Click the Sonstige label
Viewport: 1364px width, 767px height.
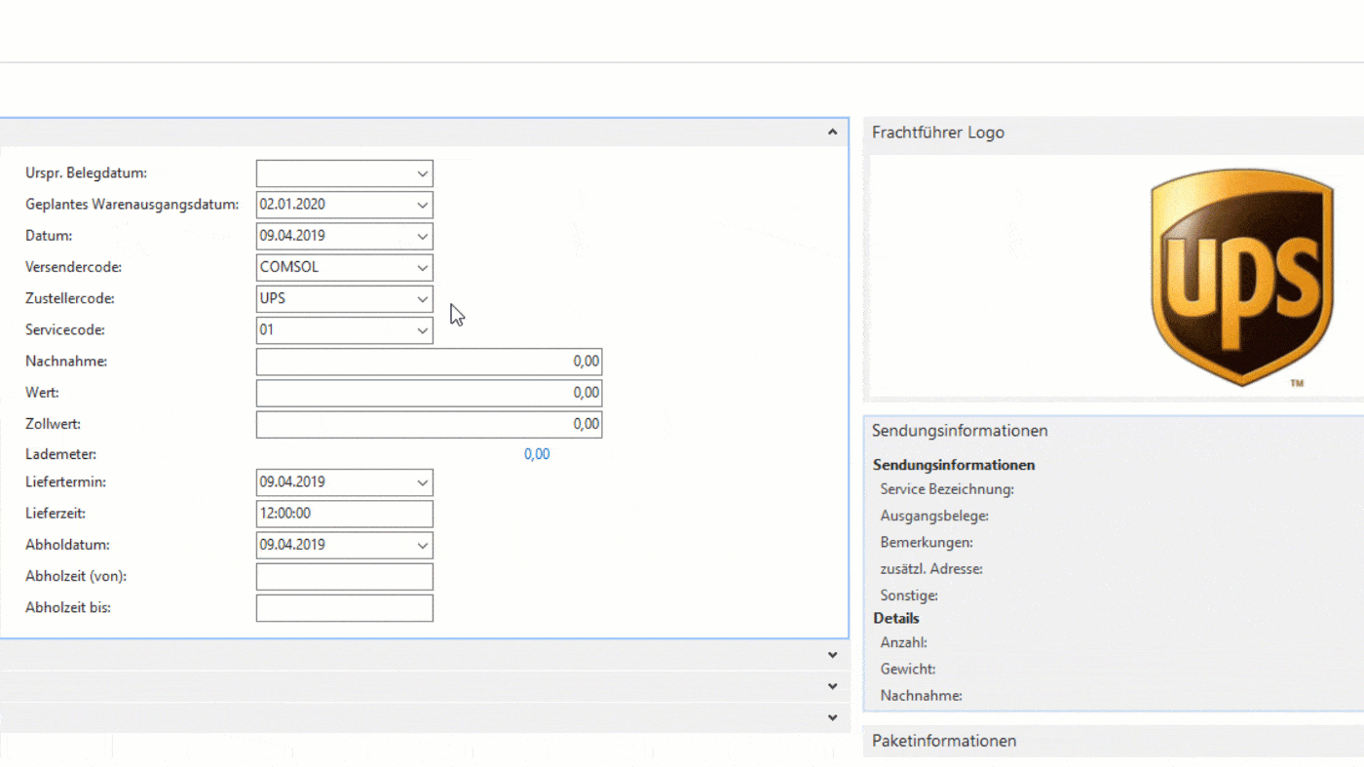tap(909, 594)
